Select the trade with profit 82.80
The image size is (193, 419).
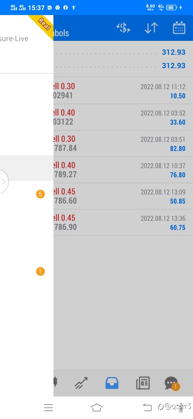pos(123,144)
